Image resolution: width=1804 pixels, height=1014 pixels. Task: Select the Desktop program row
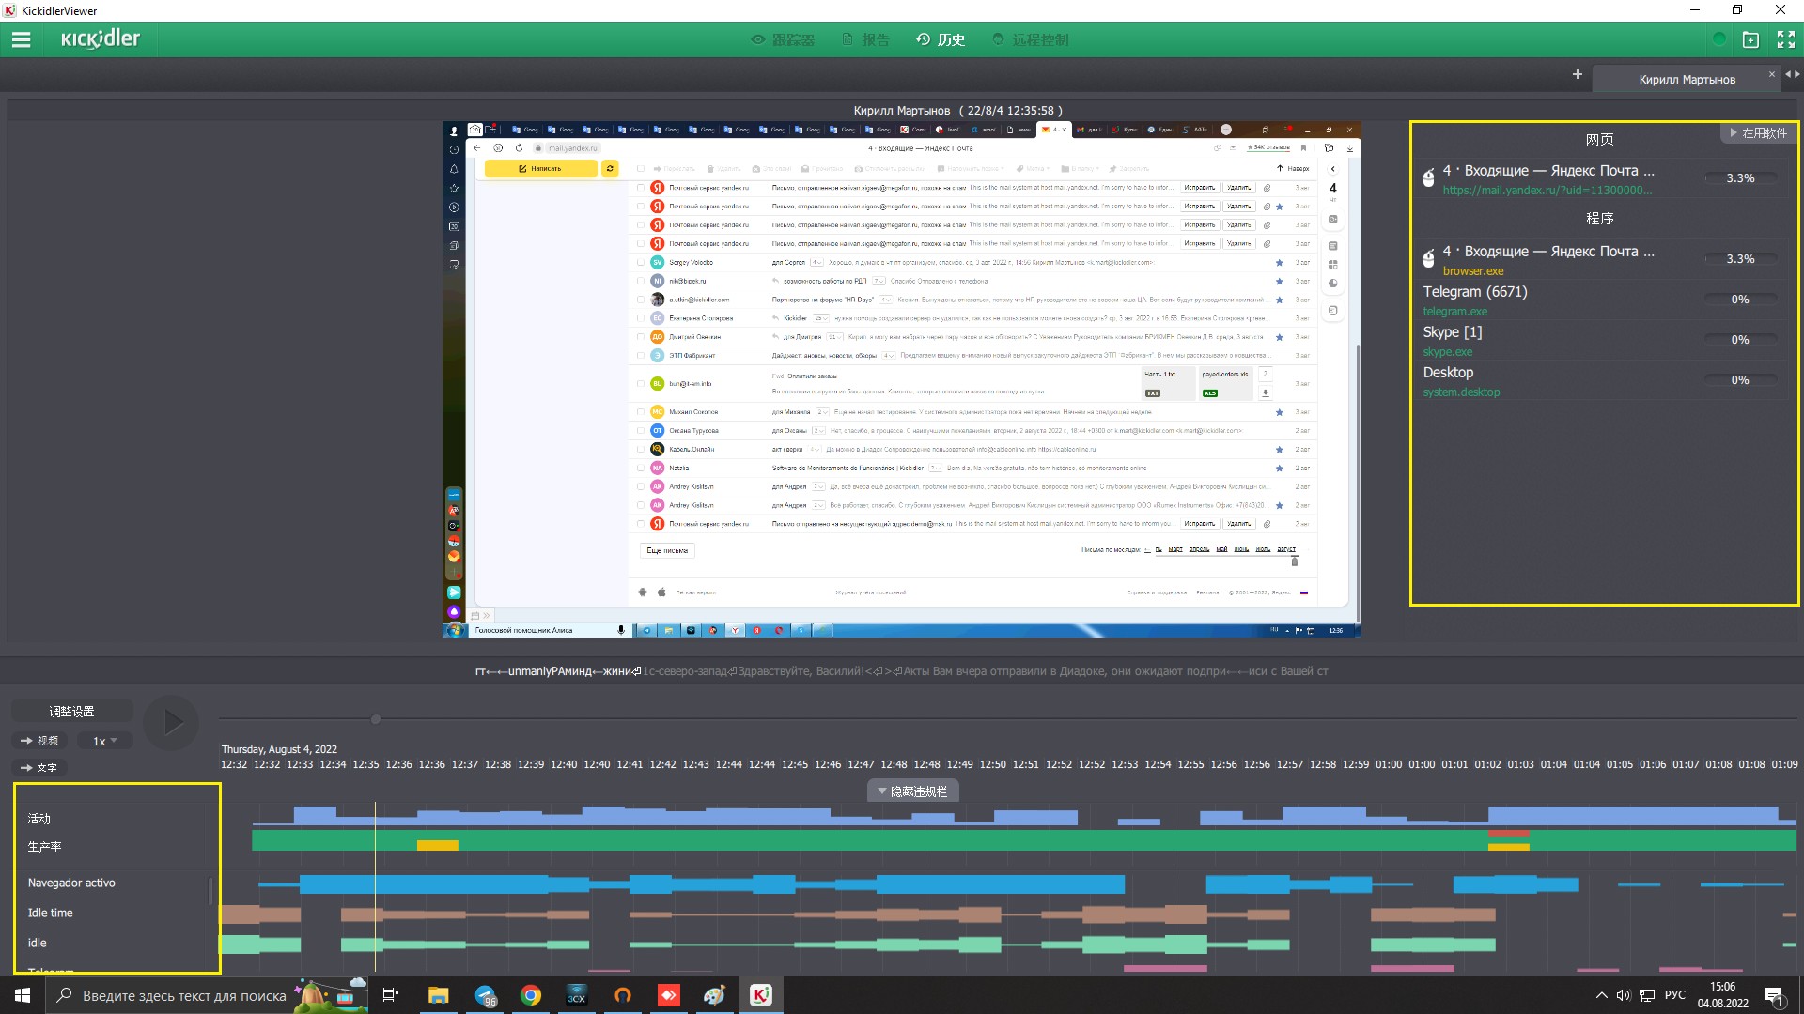[1602, 380]
